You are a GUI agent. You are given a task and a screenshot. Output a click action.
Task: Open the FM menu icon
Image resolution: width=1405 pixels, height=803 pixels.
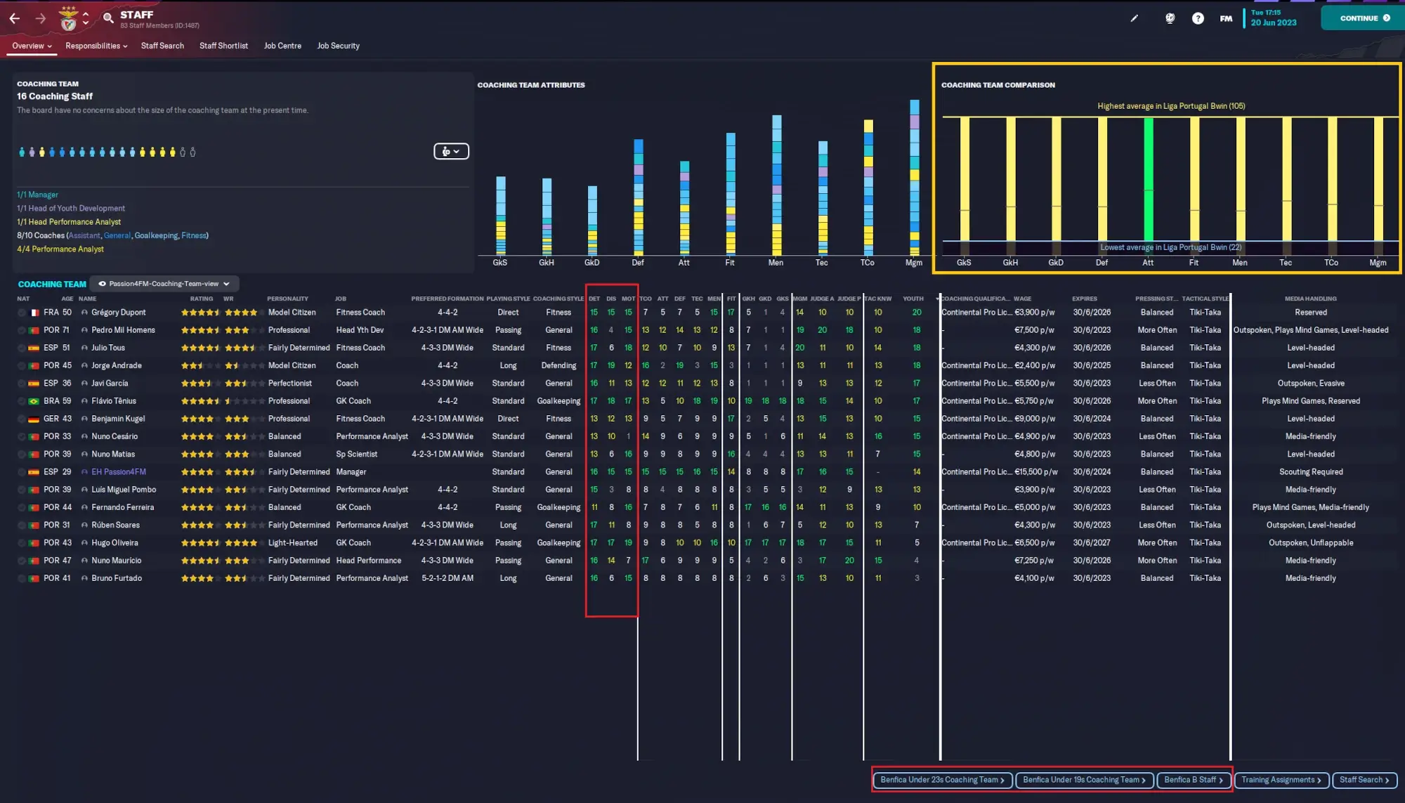click(x=1226, y=18)
